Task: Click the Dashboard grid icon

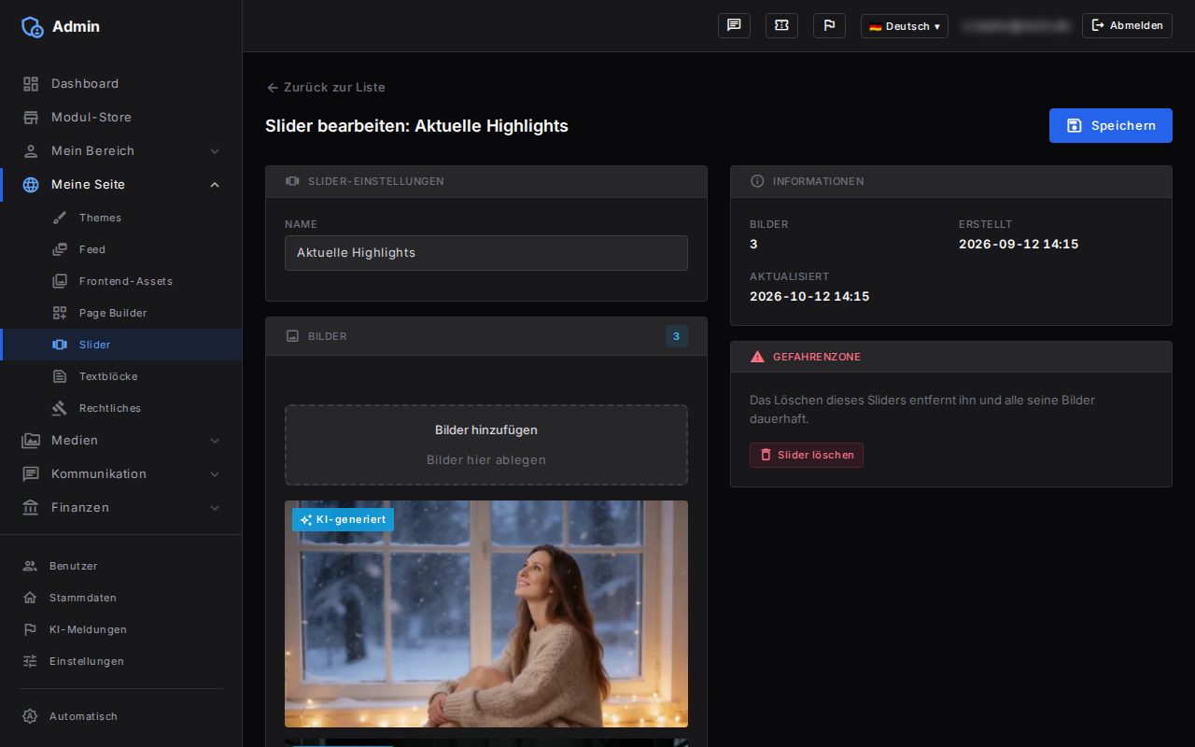Action: pos(31,84)
